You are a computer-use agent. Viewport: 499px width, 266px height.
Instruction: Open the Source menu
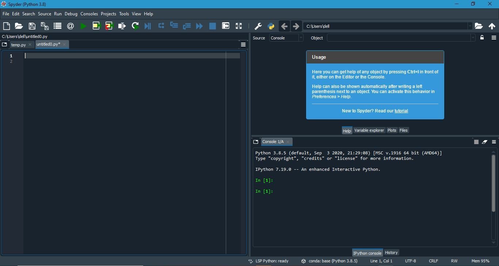coord(45,14)
